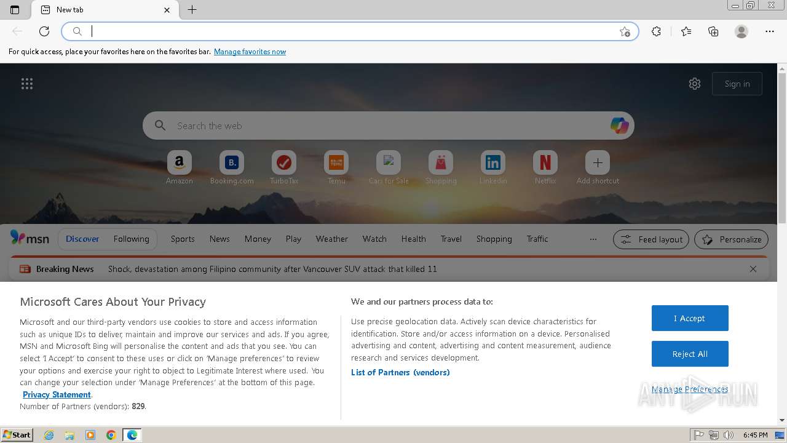This screenshot has height=443, width=787.
Task: Switch to the Following tab
Action: coord(131,239)
